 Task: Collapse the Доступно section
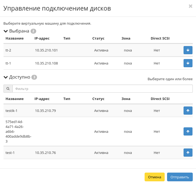(x=6, y=77)
